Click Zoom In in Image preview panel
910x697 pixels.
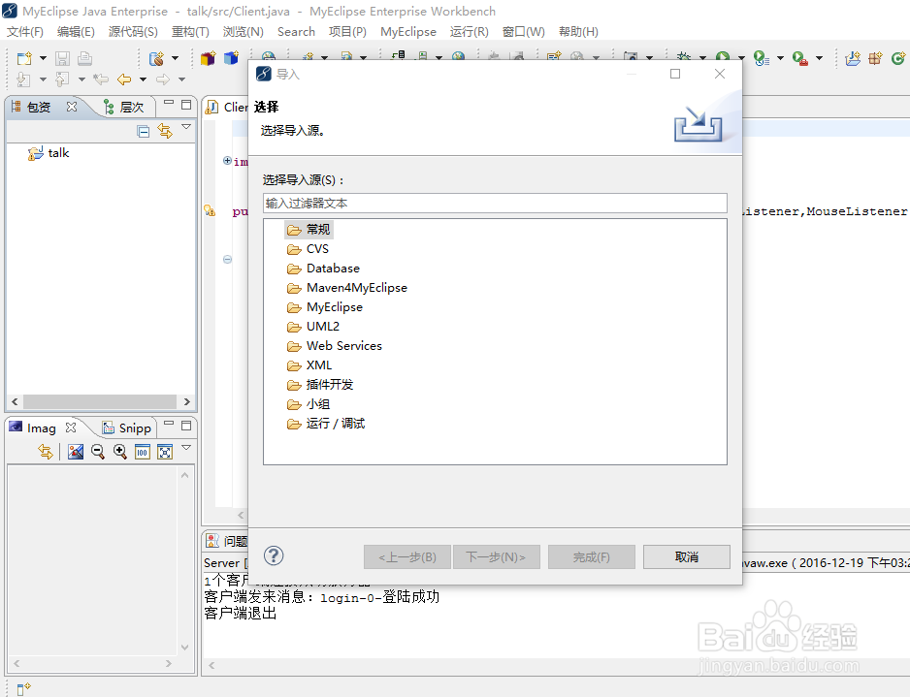point(120,452)
